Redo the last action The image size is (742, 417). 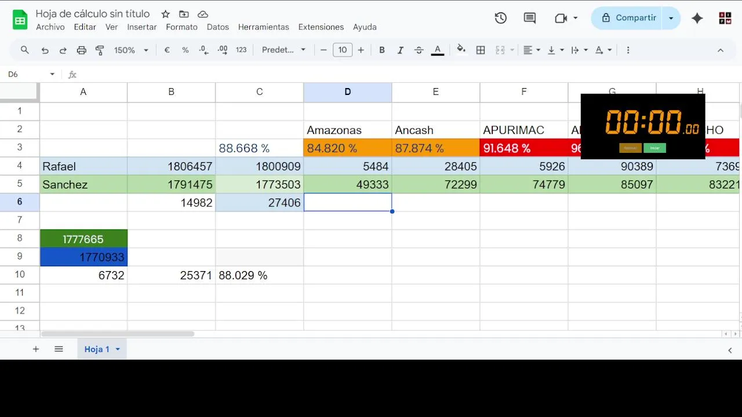point(63,50)
